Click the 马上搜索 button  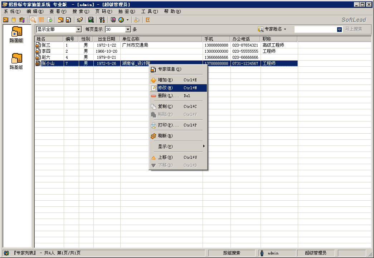[354, 29]
